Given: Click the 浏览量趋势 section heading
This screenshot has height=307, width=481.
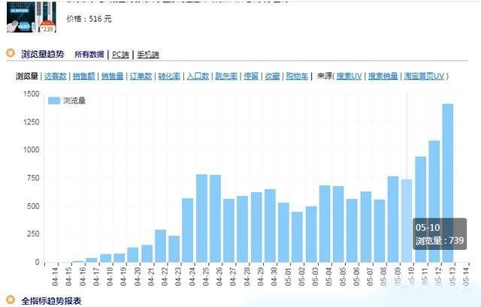Looking at the screenshot, I should point(43,54).
